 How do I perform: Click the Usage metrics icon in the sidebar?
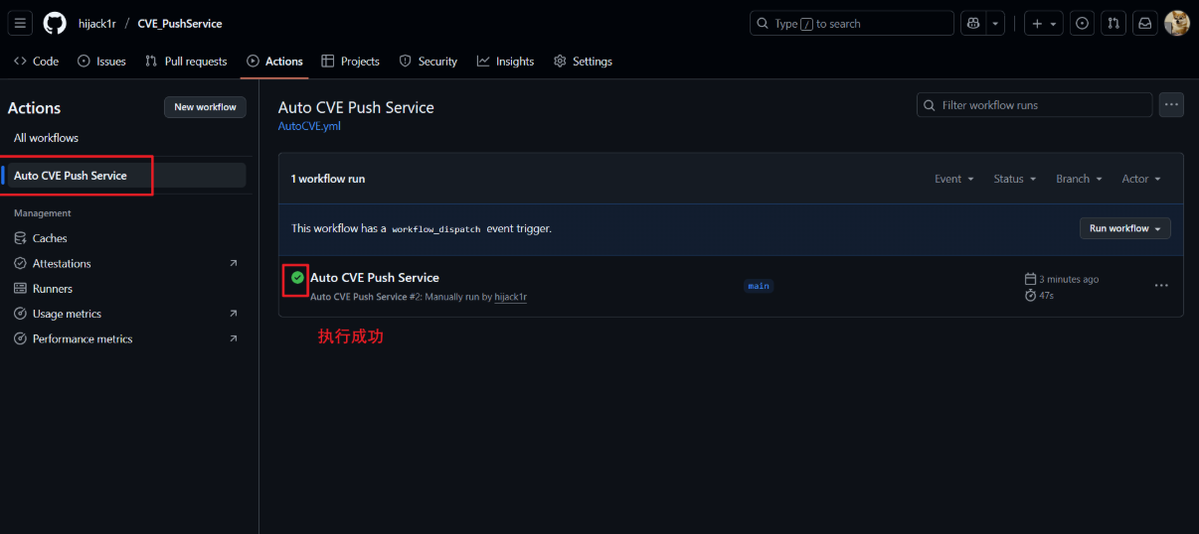[x=21, y=314]
